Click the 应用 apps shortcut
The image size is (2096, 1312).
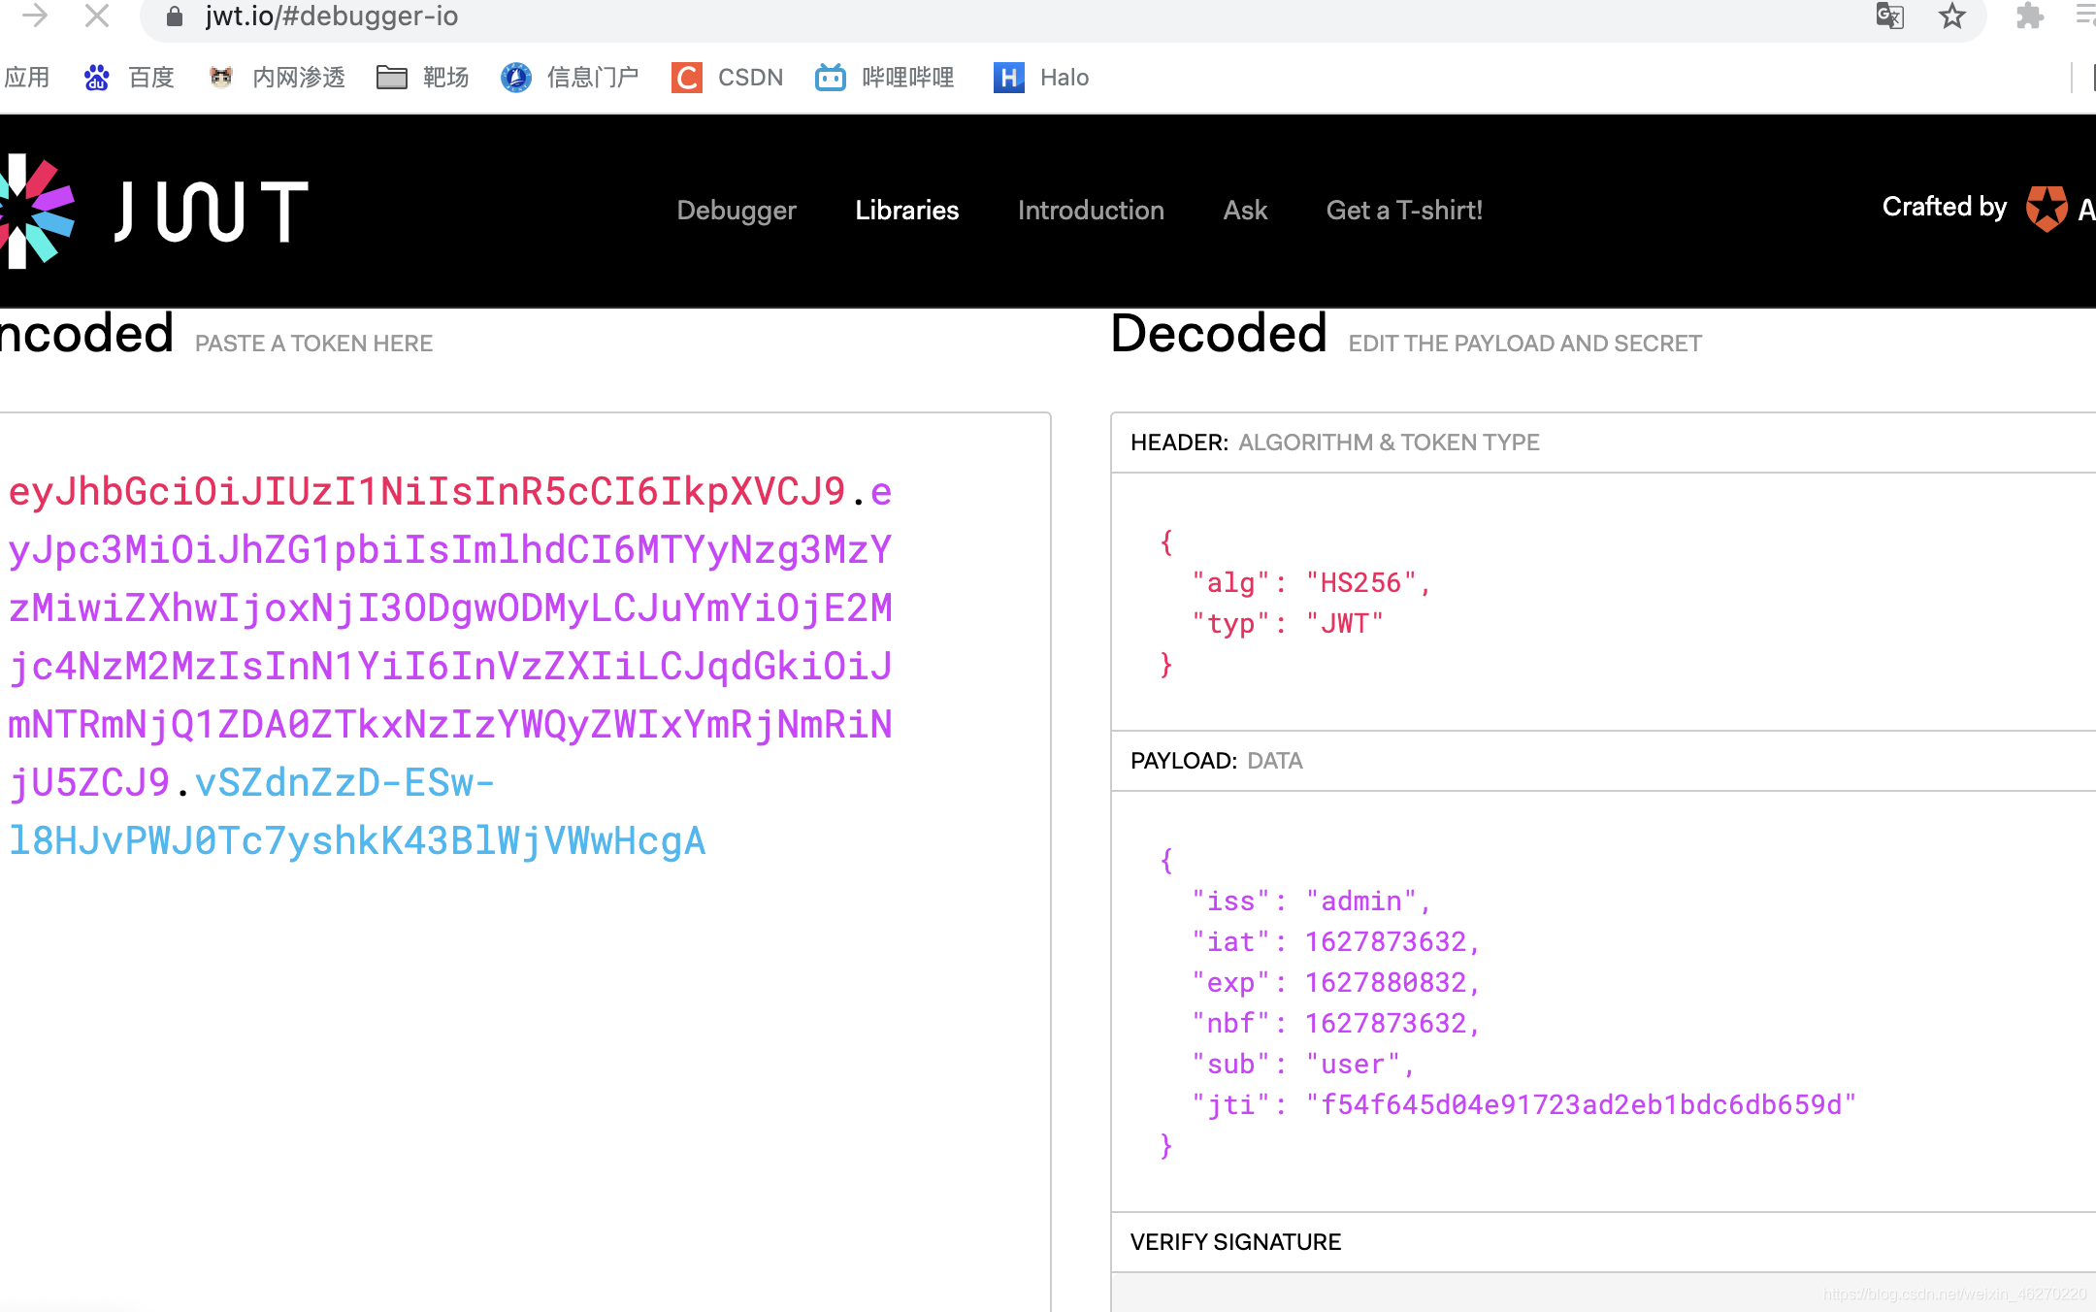[26, 78]
